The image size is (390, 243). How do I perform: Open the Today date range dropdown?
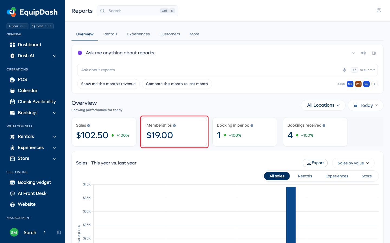pyautogui.click(x=365, y=105)
